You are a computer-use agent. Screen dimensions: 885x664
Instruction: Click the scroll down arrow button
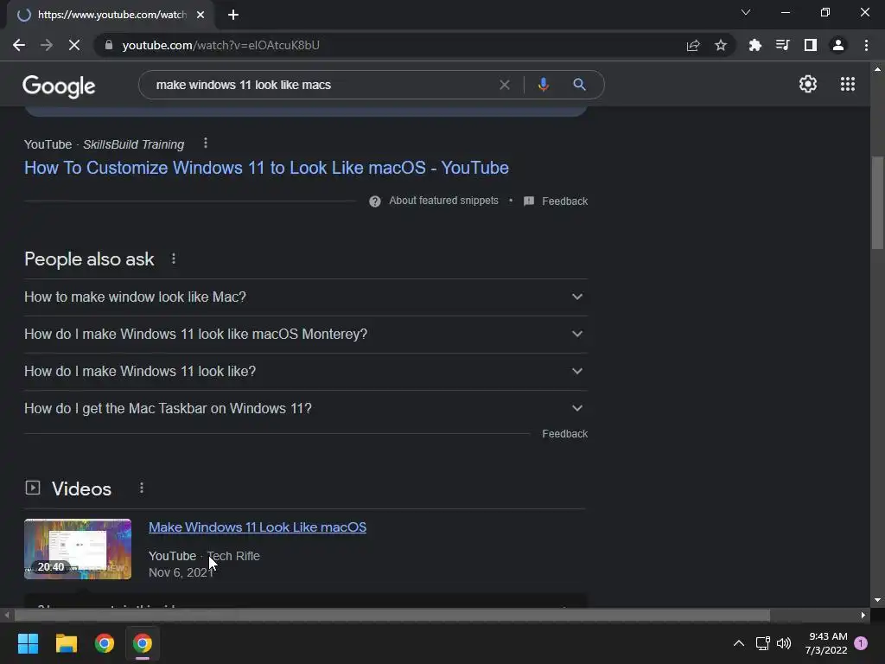point(877,600)
